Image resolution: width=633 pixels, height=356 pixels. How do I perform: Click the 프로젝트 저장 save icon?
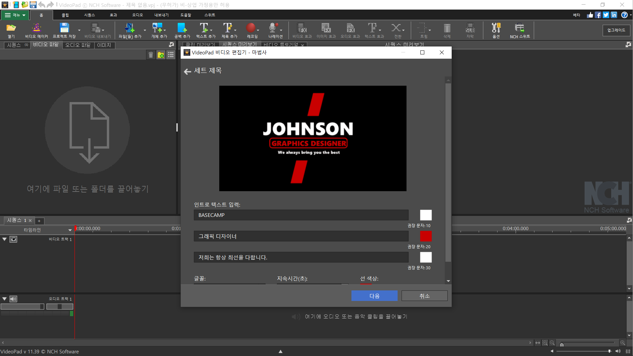(x=64, y=28)
